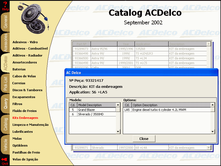Open the Pick-List side tab

click(x=5, y=84)
